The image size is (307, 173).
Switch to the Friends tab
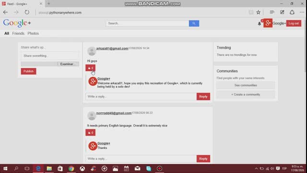pyautogui.click(x=18, y=33)
